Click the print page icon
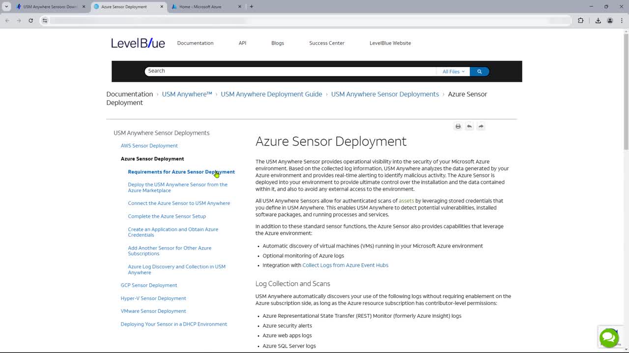 [458, 126]
